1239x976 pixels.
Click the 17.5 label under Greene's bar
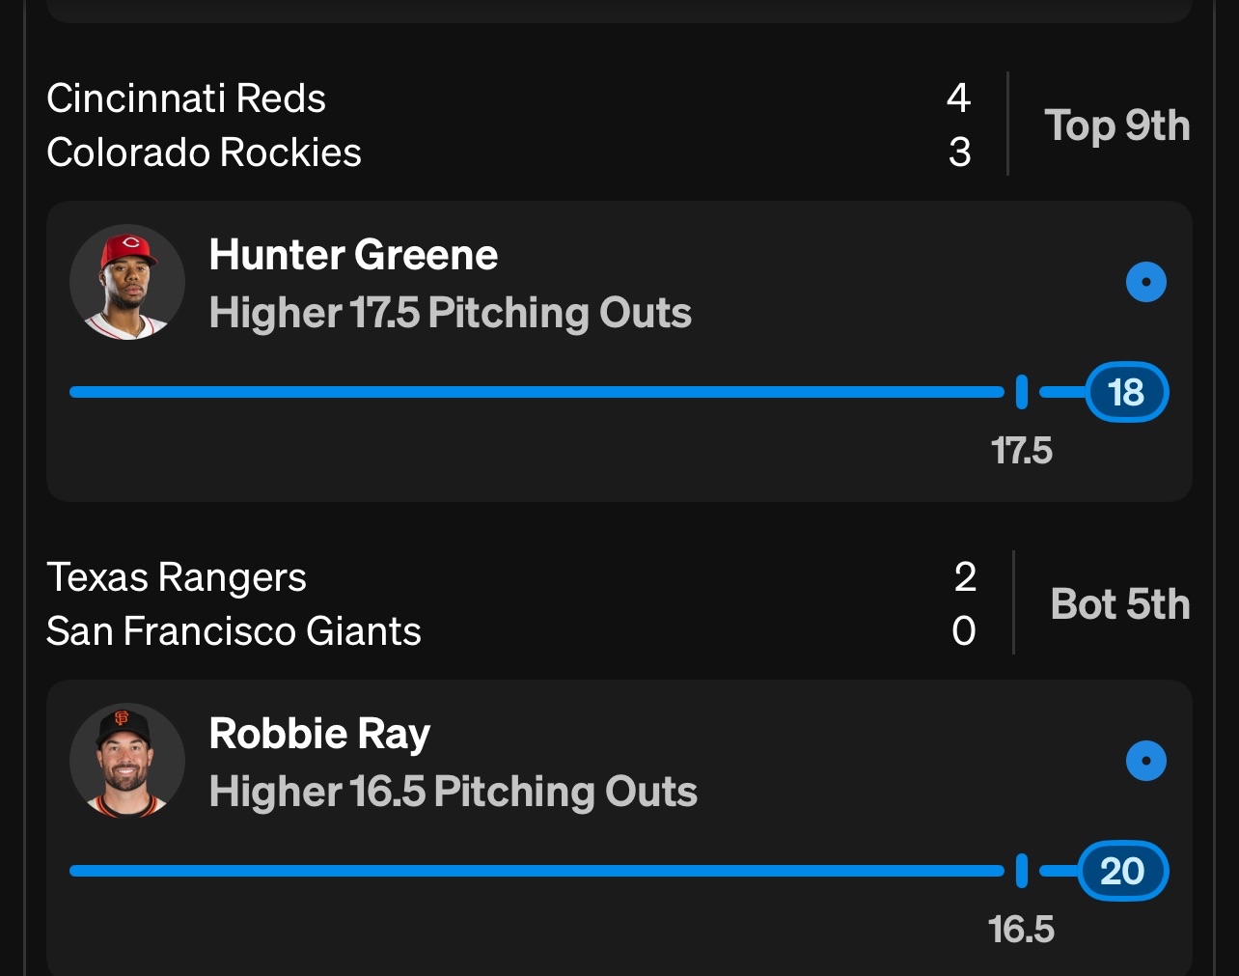coord(1022,451)
